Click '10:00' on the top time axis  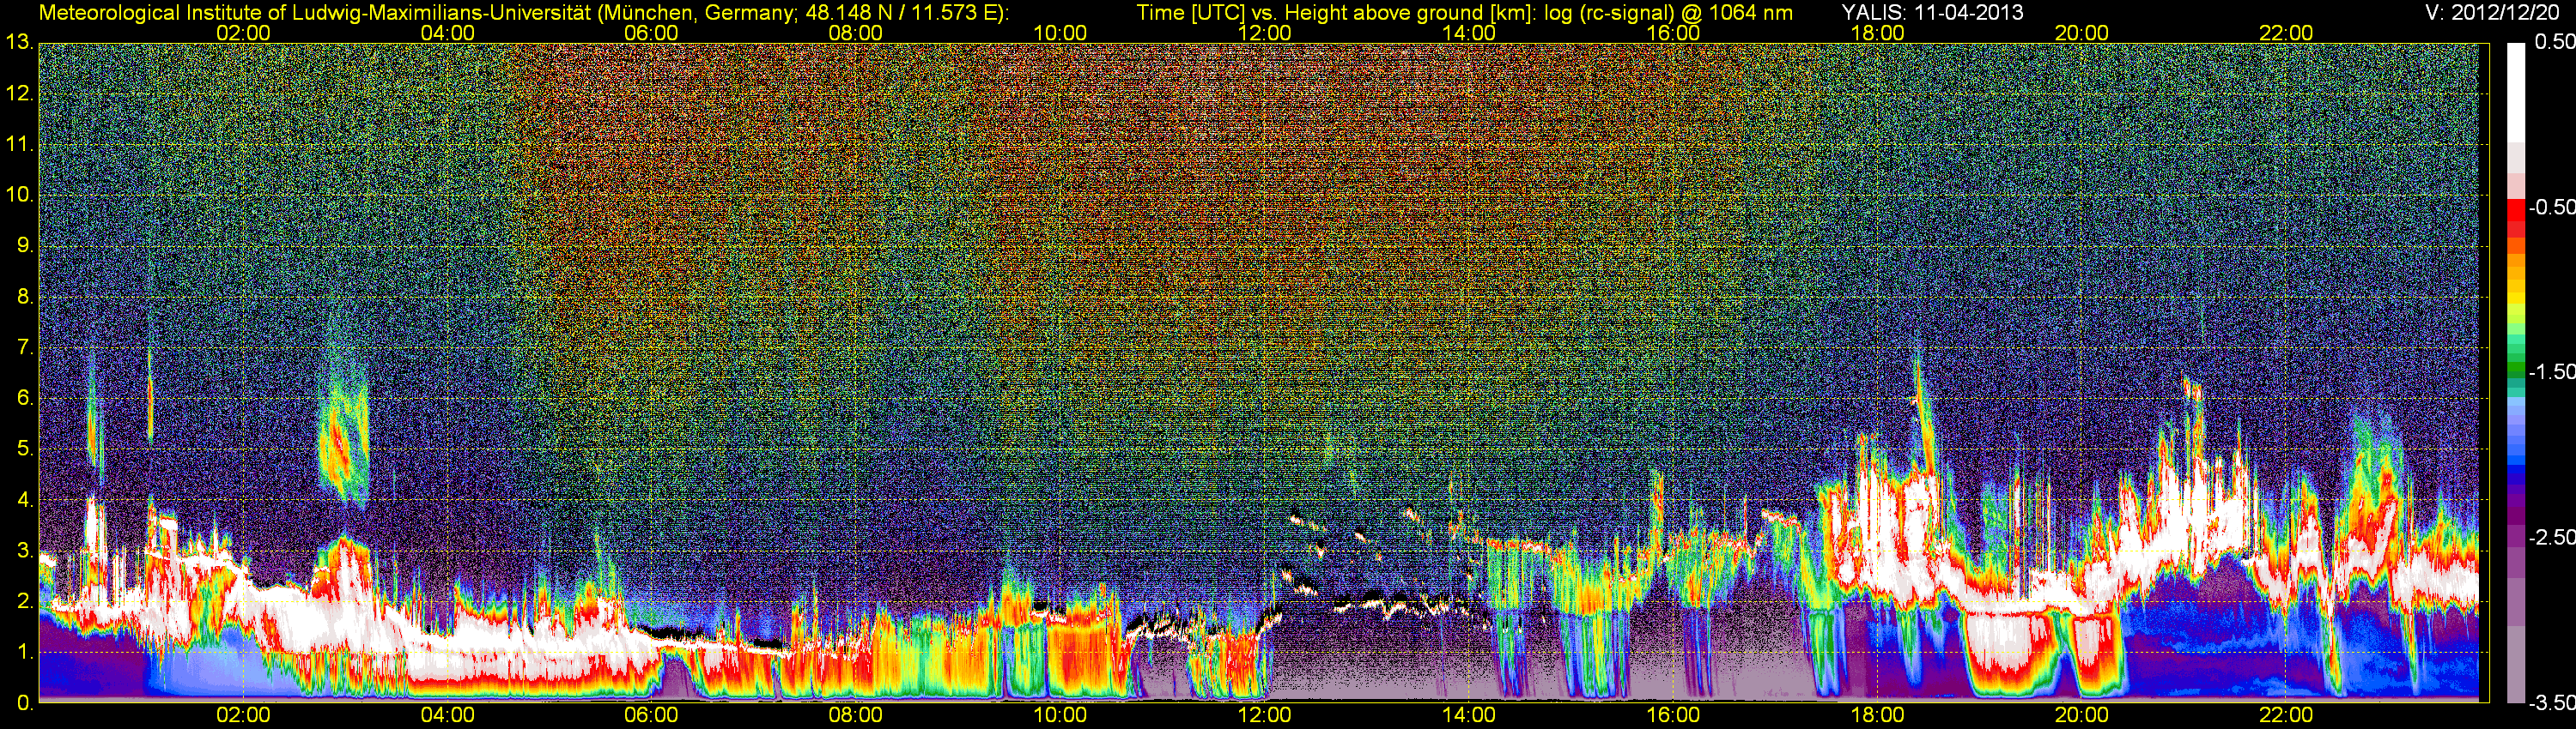pos(1060,33)
